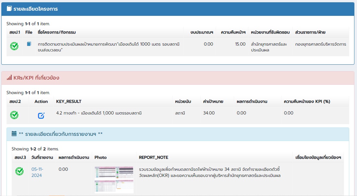
Task: Collapse the KRs/KPI ที่เกี่ยวข้อง panel header
Action: pyautogui.click(x=178, y=78)
